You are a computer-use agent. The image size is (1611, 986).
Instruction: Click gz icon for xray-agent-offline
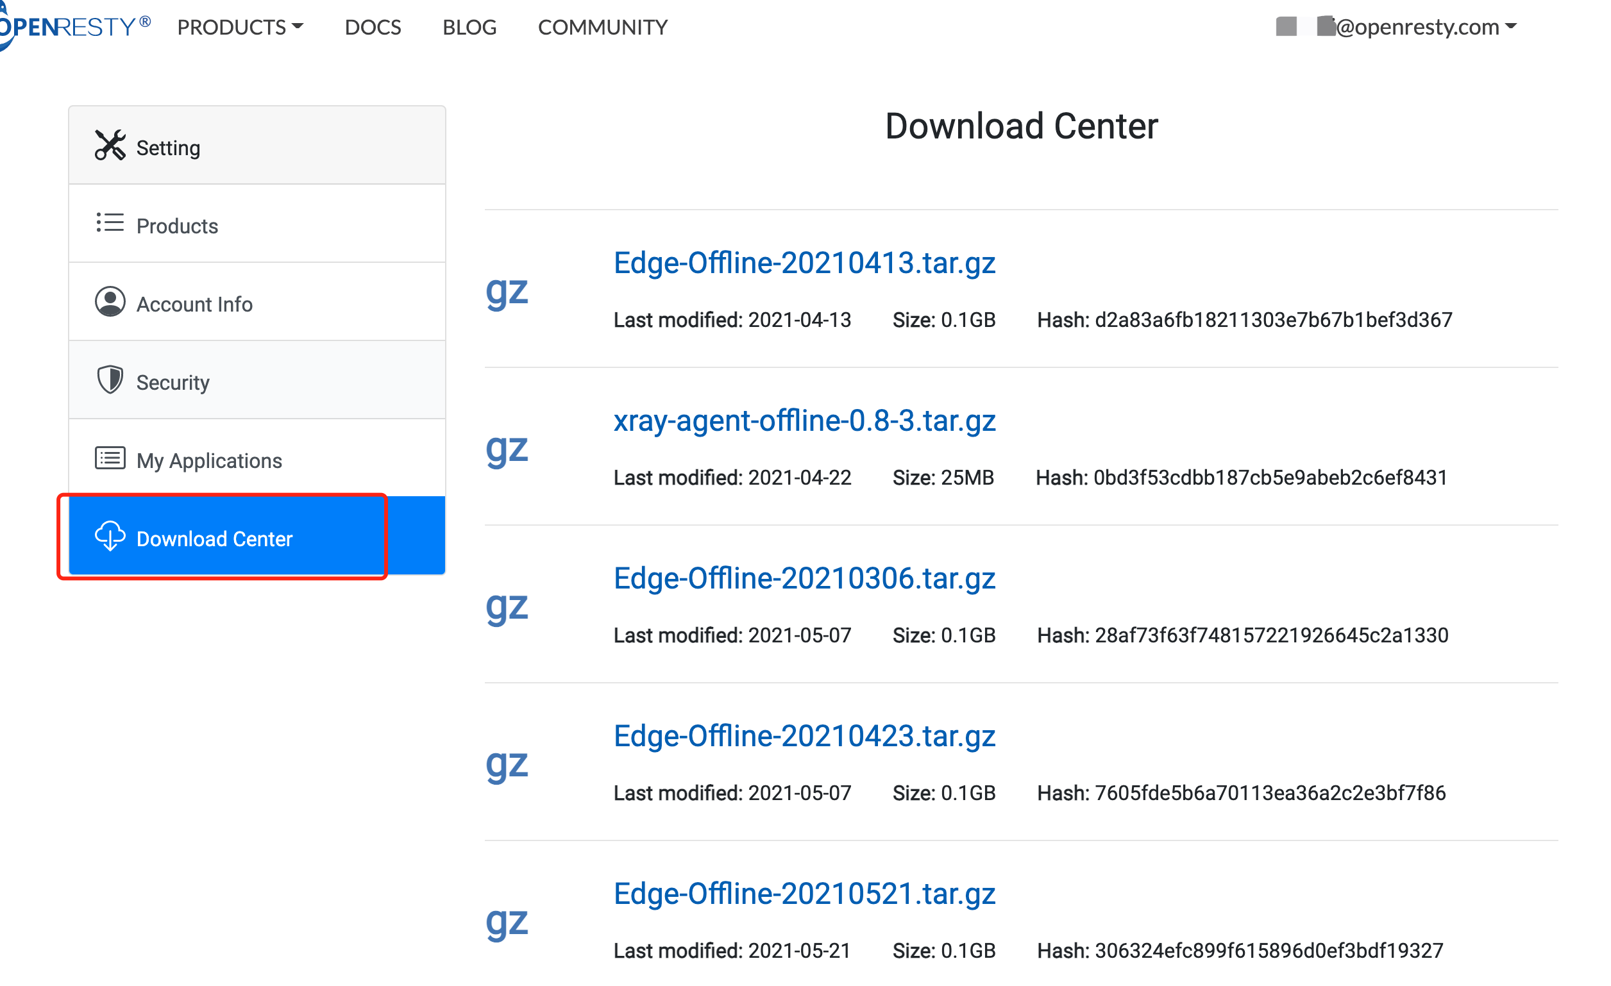point(507,449)
